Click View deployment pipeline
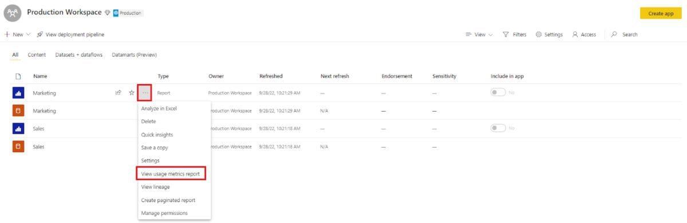Screen dimensions: 687x223 click(70, 34)
